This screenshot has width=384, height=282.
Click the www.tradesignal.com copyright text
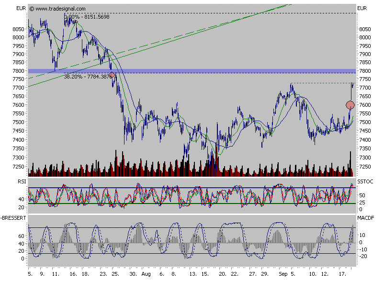point(57,9)
